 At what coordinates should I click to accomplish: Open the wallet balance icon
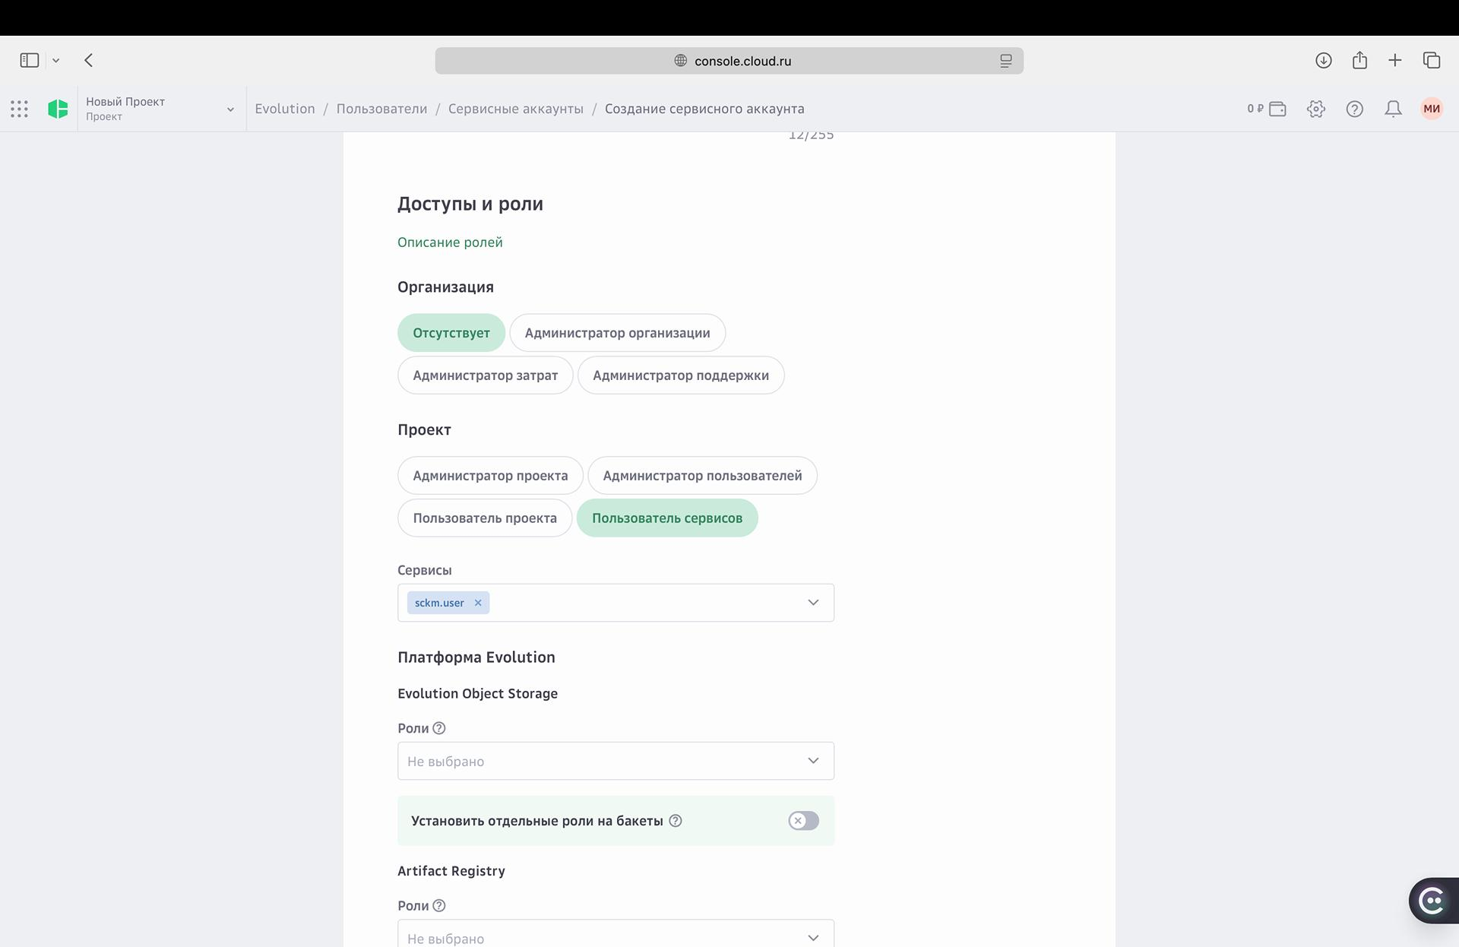pos(1277,109)
